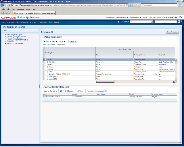Open the Search category 'All' dropdown
This screenshot has height=147, width=184.
point(152,22)
